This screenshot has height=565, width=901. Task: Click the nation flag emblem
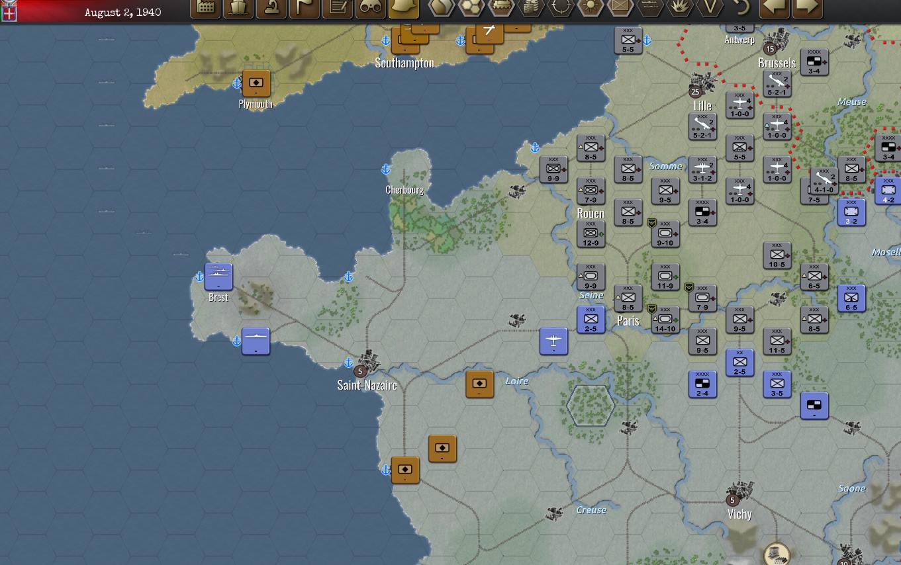coord(9,11)
